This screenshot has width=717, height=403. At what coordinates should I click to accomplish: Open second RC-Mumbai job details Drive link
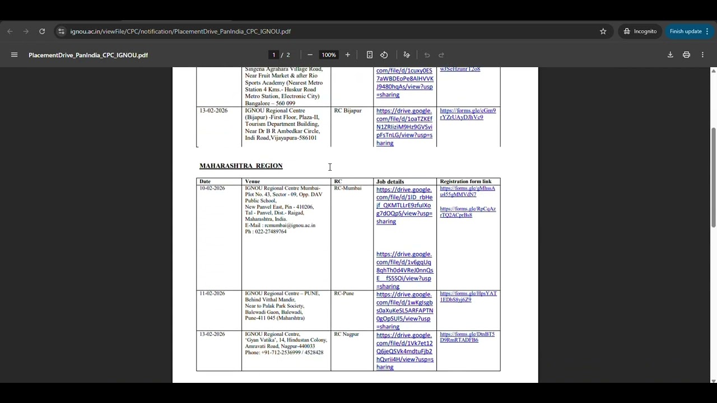404,270
